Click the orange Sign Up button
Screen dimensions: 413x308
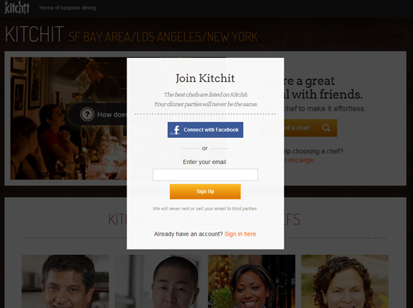point(205,192)
